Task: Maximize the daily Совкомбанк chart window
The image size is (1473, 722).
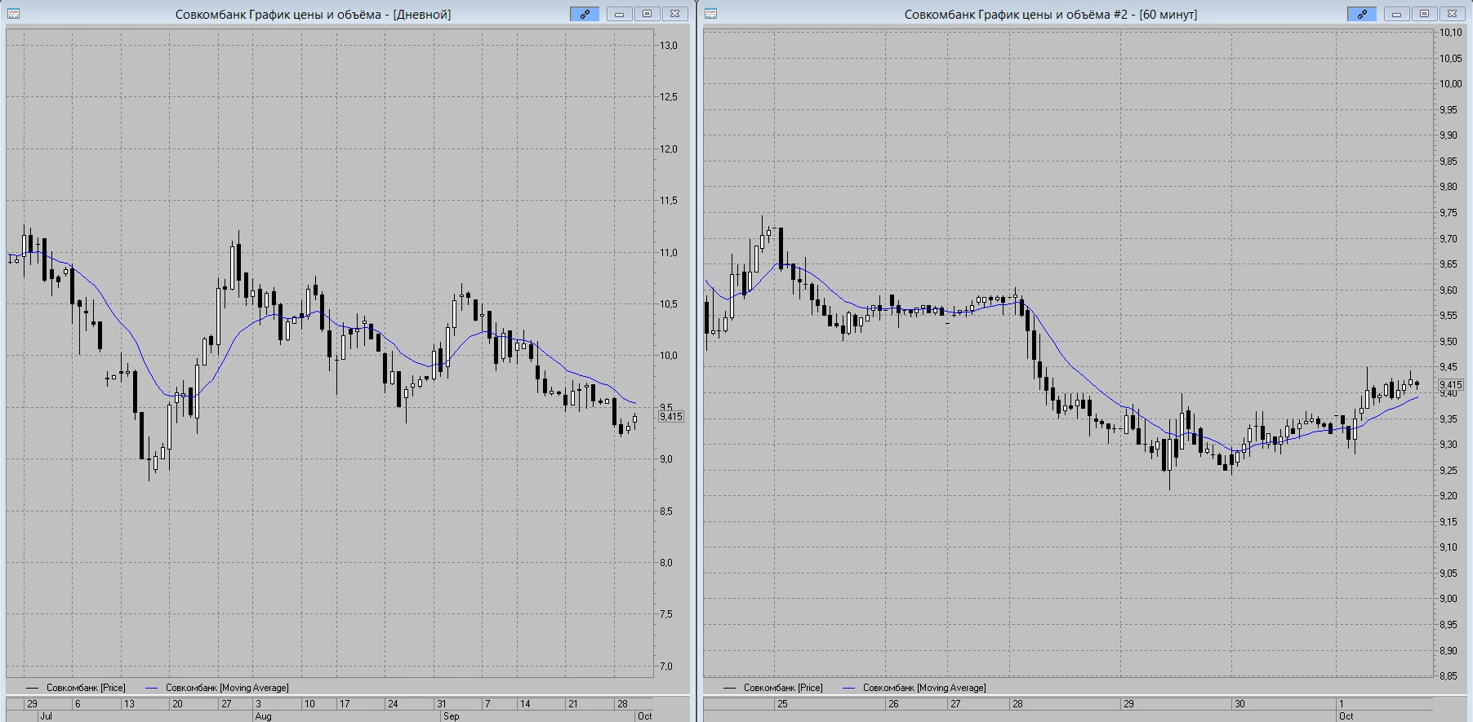Action: coord(647,14)
